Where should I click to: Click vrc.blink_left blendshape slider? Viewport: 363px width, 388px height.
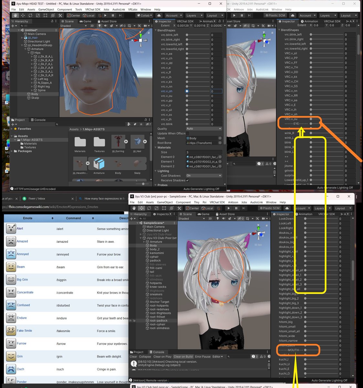point(198,35)
